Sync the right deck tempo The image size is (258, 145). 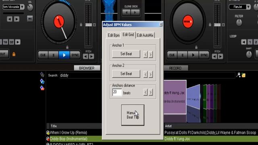pyautogui.click(x=204, y=55)
